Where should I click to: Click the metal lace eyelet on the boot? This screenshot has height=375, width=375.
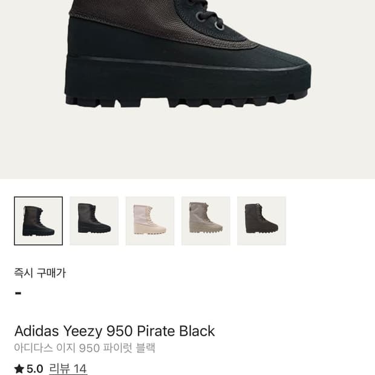tap(220, 25)
